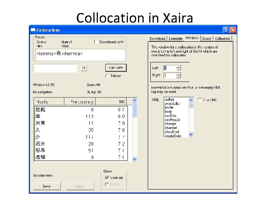270x203 pixels.
Task: Click the Save button
Action: (46, 186)
